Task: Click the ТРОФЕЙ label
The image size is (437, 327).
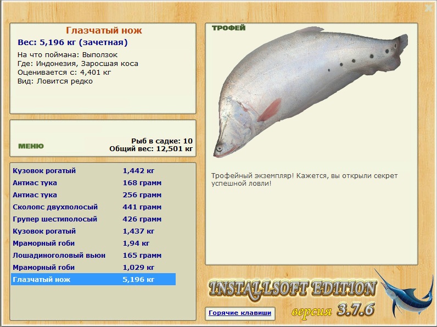Action: coord(229,28)
